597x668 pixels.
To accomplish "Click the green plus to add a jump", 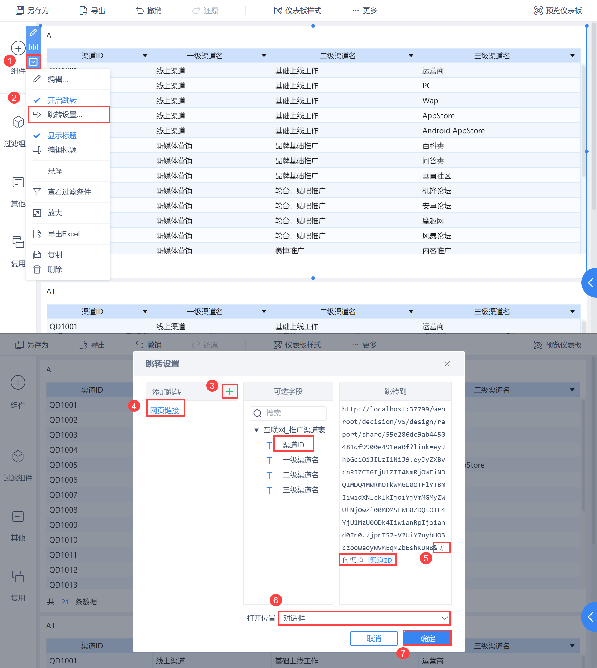I will 229,391.
